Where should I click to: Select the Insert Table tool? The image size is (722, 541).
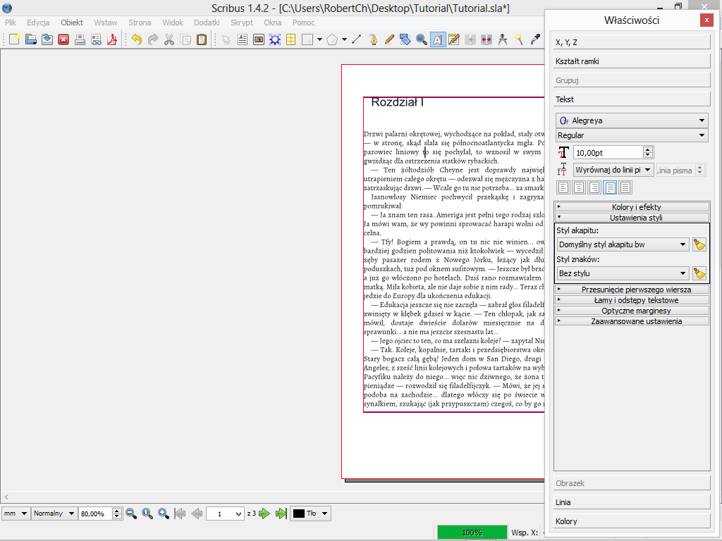coord(290,39)
